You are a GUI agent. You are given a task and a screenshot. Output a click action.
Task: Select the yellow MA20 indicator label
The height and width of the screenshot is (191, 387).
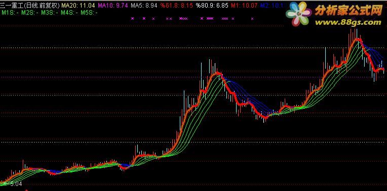tap(78, 6)
